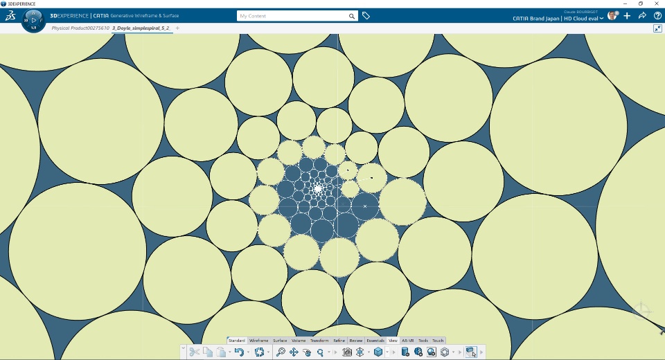Image resolution: width=665 pixels, height=360 pixels.
Task: Switch to the Wireframe action bar tab
Action: pyautogui.click(x=258, y=341)
